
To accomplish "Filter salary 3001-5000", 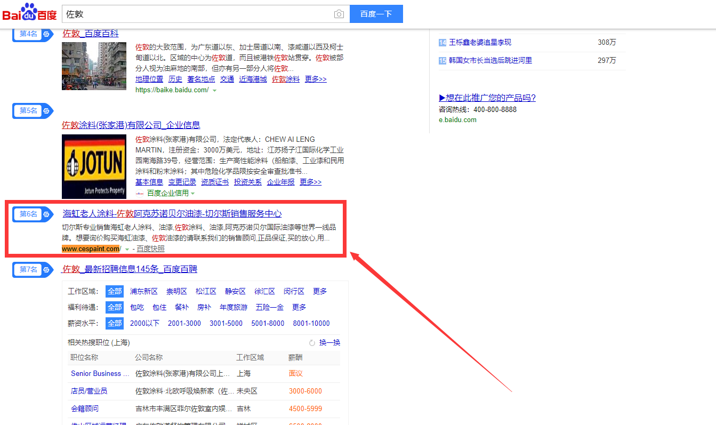I will coord(226,323).
